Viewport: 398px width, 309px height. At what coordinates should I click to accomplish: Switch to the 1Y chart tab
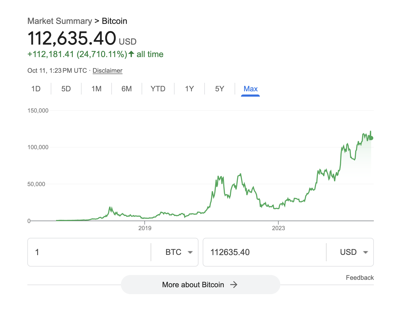(189, 89)
